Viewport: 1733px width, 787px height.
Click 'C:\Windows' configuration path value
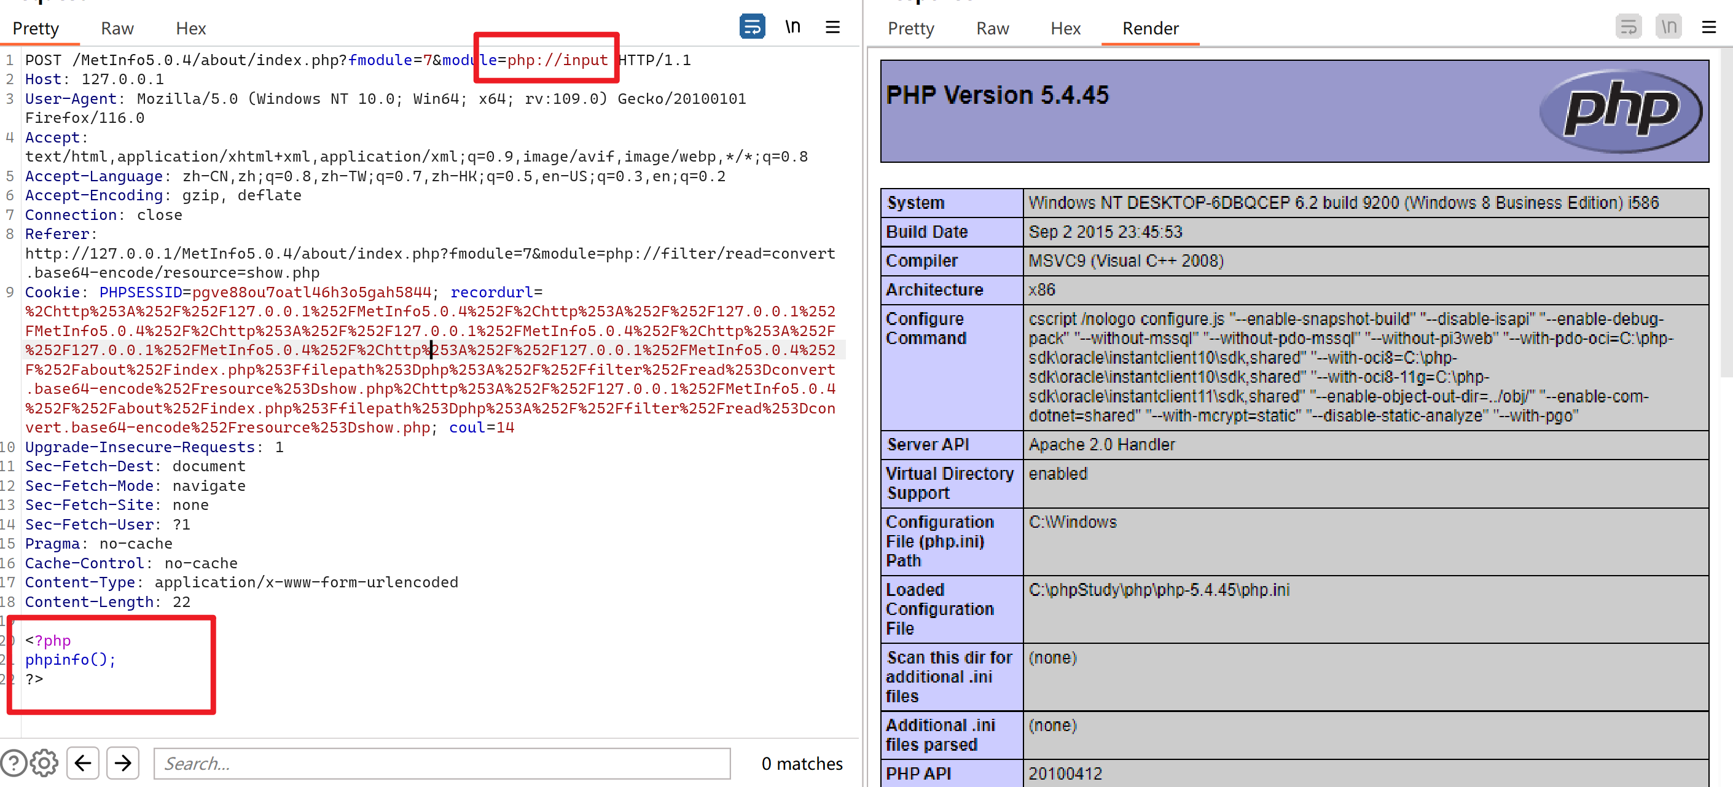[1072, 522]
